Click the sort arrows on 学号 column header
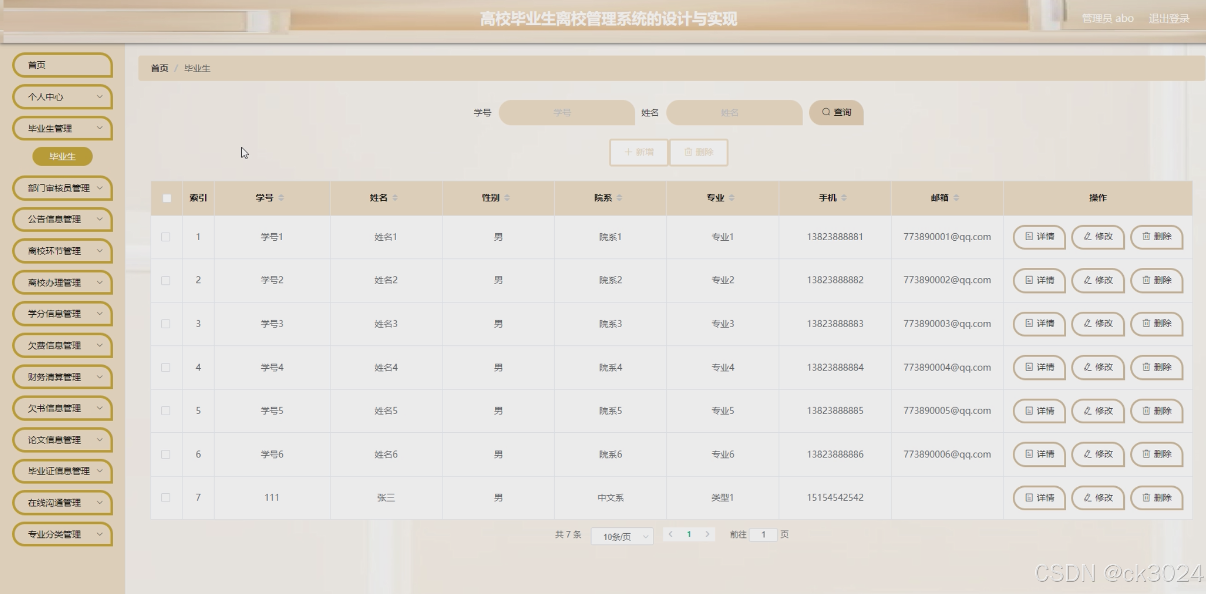This screenshot has height=594, width=1206. pos(281,197)
